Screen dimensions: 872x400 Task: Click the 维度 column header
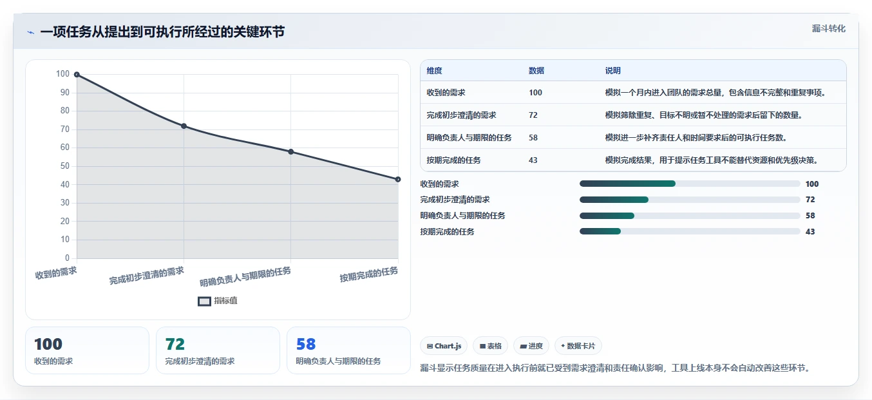[434, 71]
